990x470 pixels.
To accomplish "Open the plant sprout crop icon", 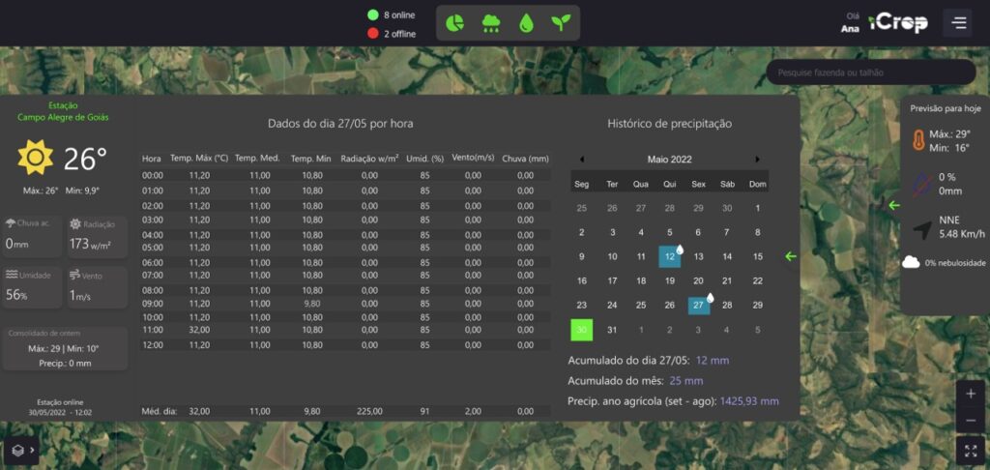I will [x=561, y=22].
